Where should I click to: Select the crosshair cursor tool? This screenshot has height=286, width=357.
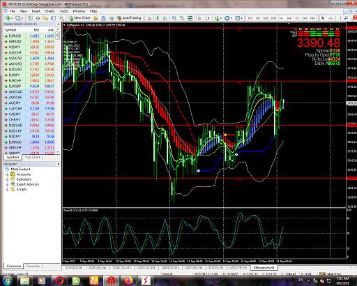(x=331, y=18)
